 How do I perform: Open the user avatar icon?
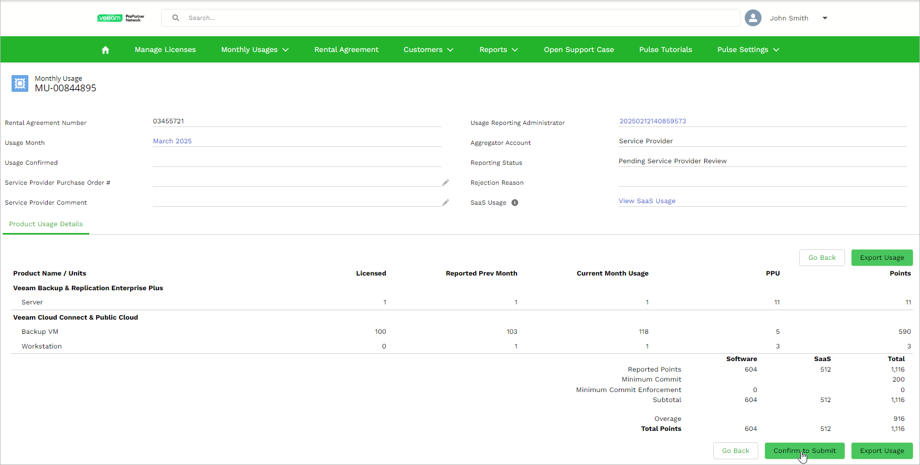753,18
